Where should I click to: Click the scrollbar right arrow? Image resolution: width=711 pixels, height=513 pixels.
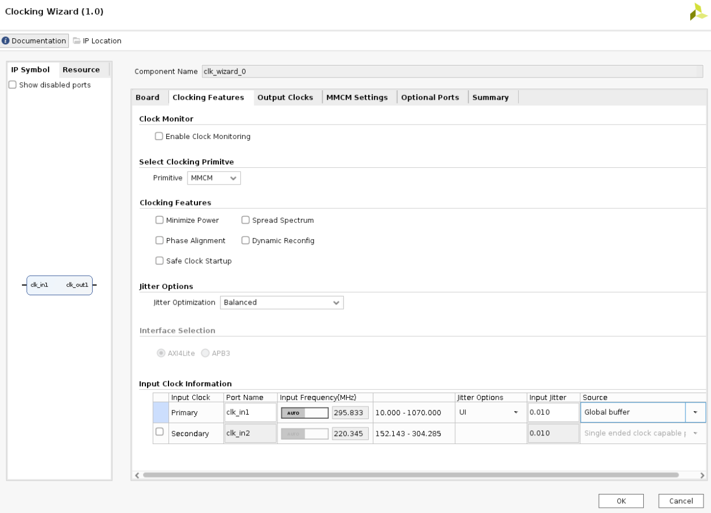pos(702,475)
